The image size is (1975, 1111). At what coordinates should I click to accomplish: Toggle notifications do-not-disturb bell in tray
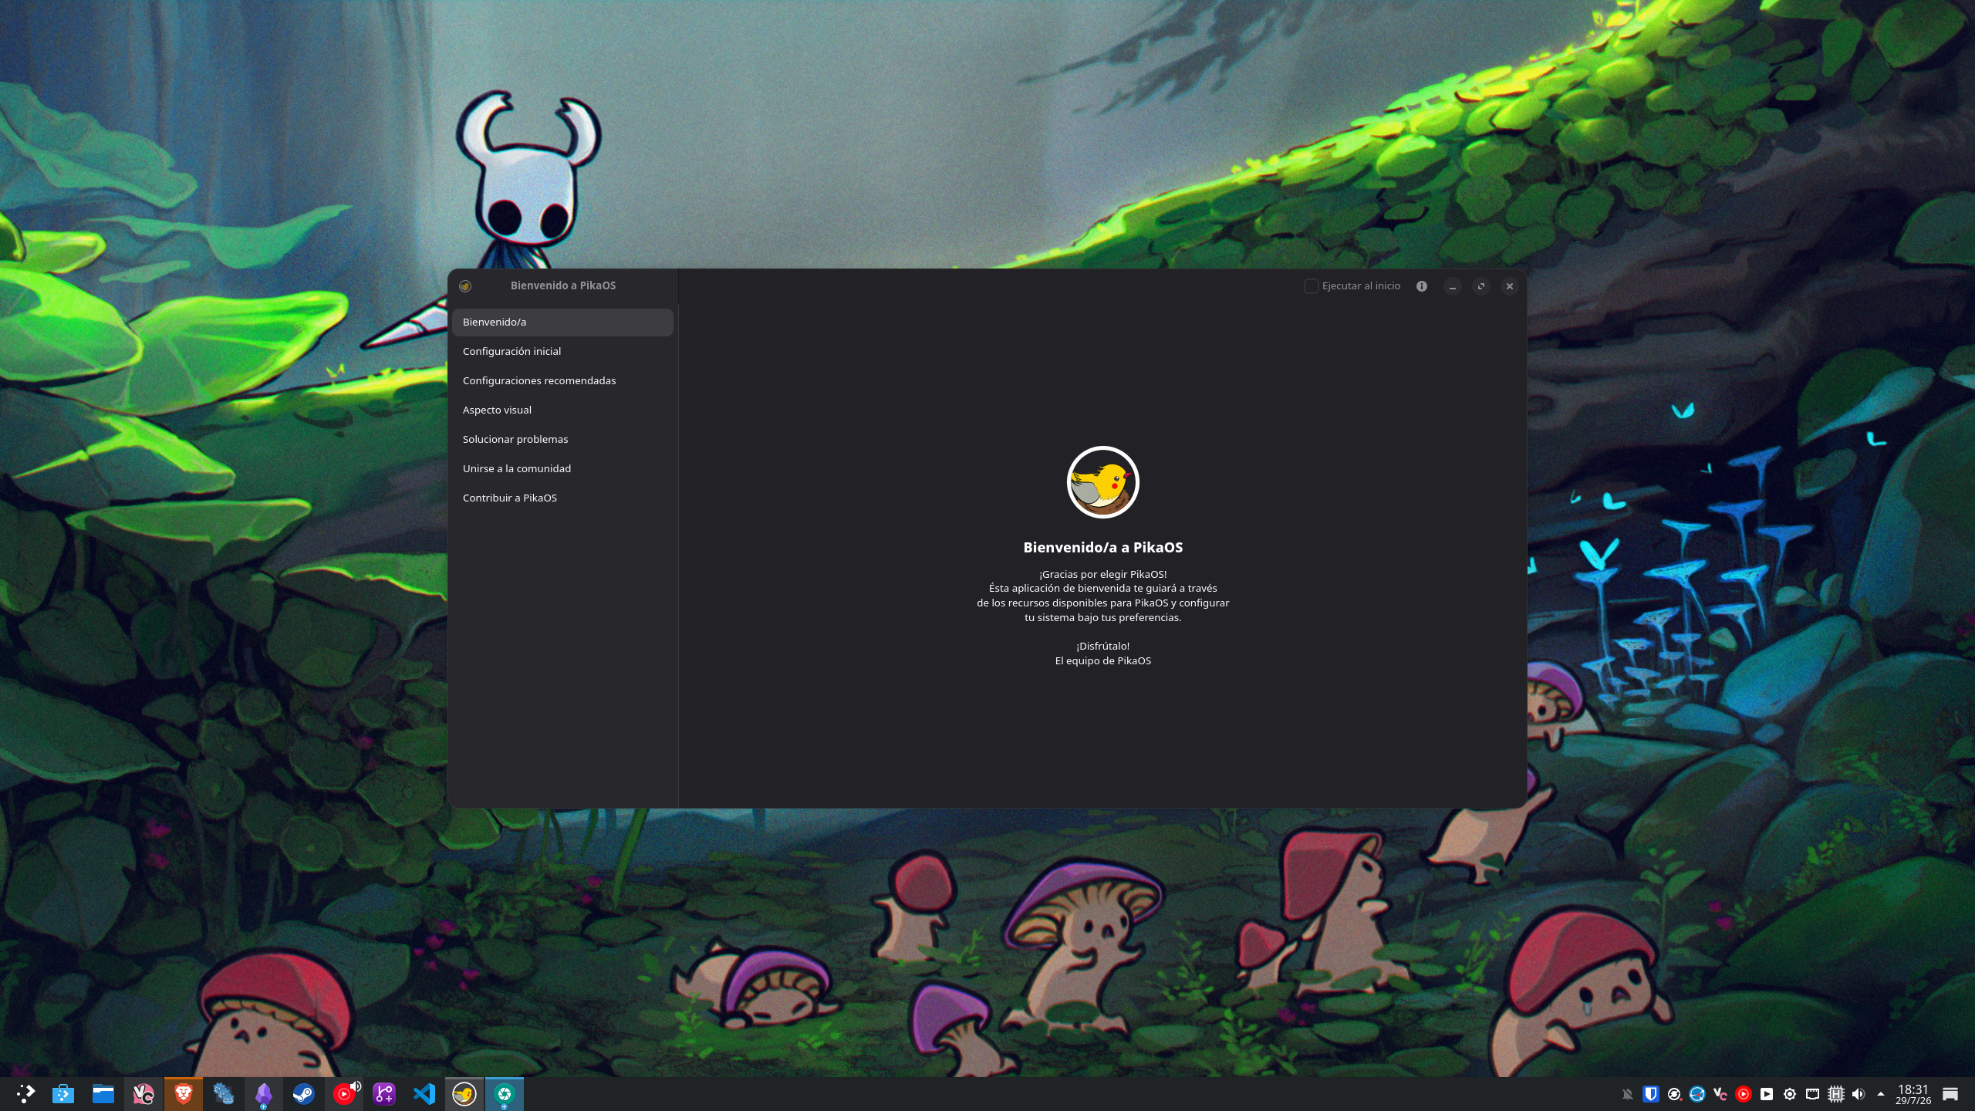click(x=1628, y=1094)
